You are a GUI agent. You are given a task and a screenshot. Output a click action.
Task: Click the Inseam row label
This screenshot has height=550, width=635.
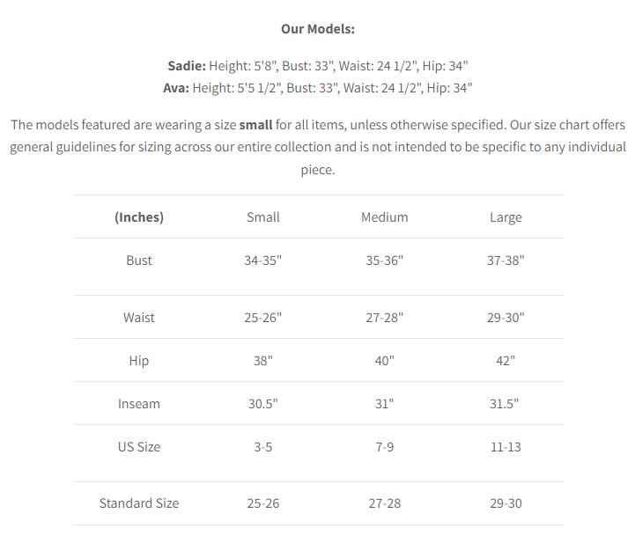[139, 404]
